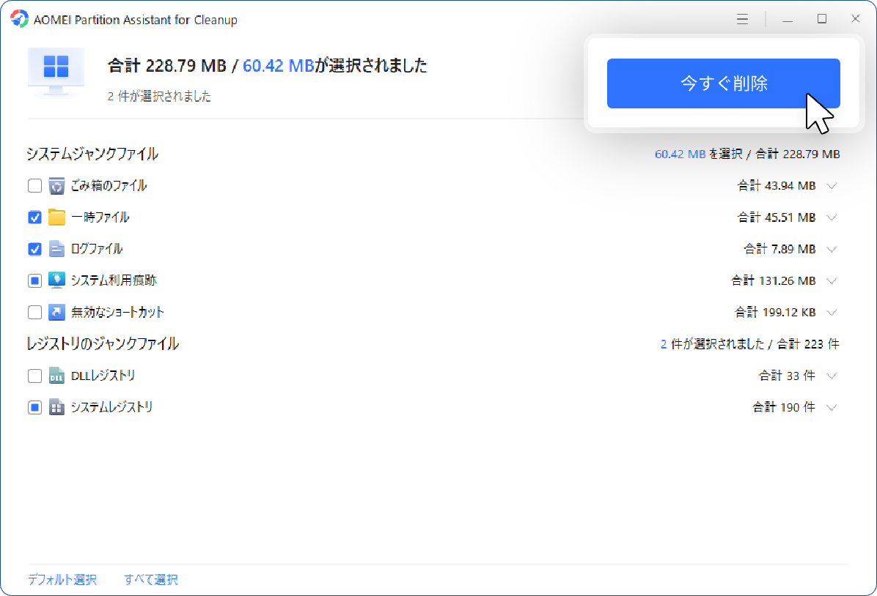Close the AOMEI Cleanup window
The height and width of the screenshot is (596, 877).
[855, 19]
